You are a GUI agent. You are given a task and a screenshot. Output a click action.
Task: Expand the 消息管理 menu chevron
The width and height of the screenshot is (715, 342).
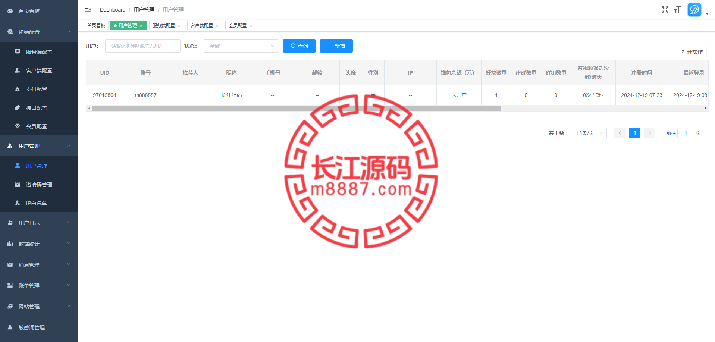click(69, 264)
